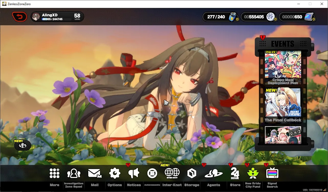Click the red back arrow button
Screen dimensions: 328x192
point(19,17)
